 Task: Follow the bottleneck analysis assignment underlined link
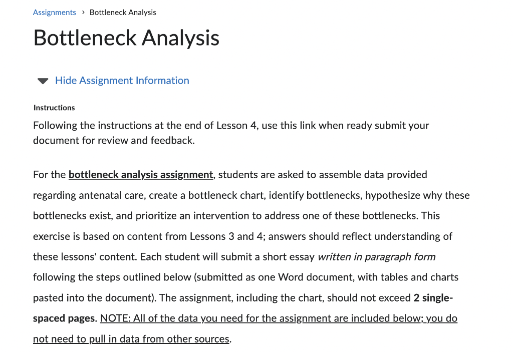(140, 175)
